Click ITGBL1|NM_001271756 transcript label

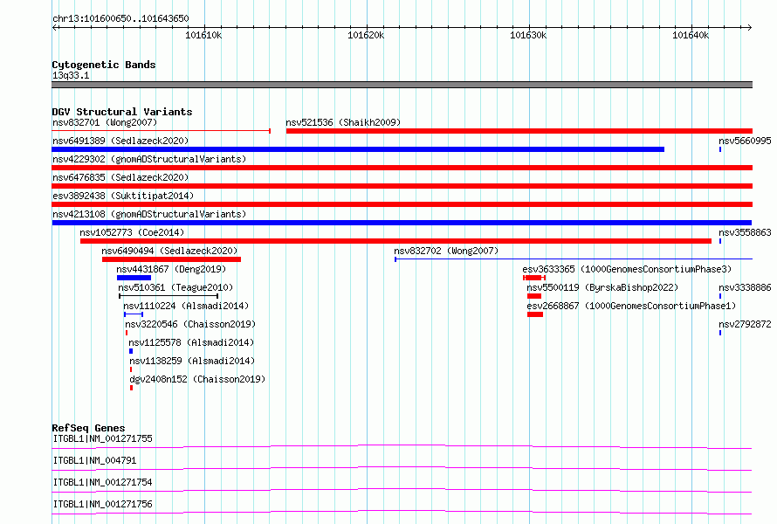point(102,504)
